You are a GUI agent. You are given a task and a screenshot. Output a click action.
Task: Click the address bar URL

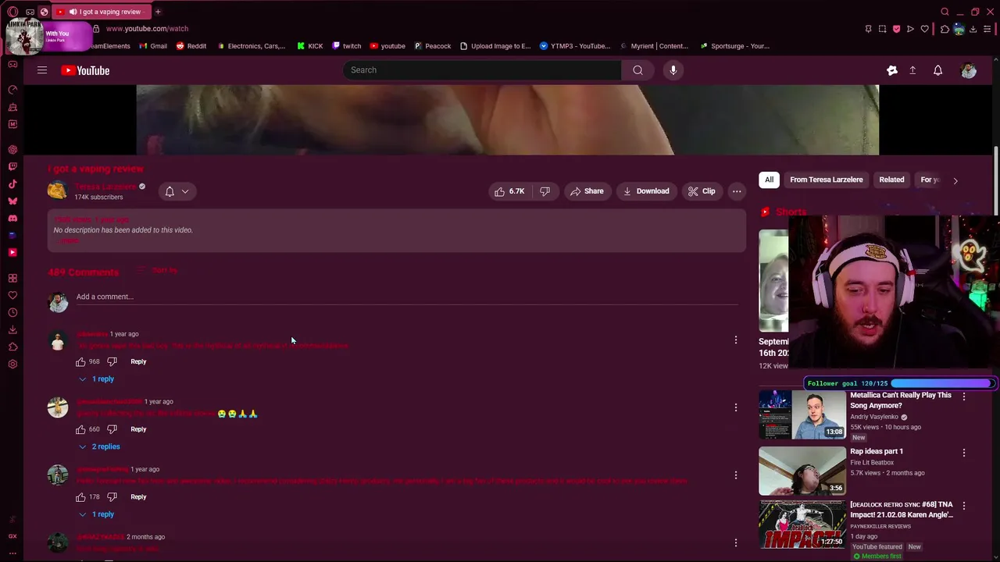tap(147, 29)
